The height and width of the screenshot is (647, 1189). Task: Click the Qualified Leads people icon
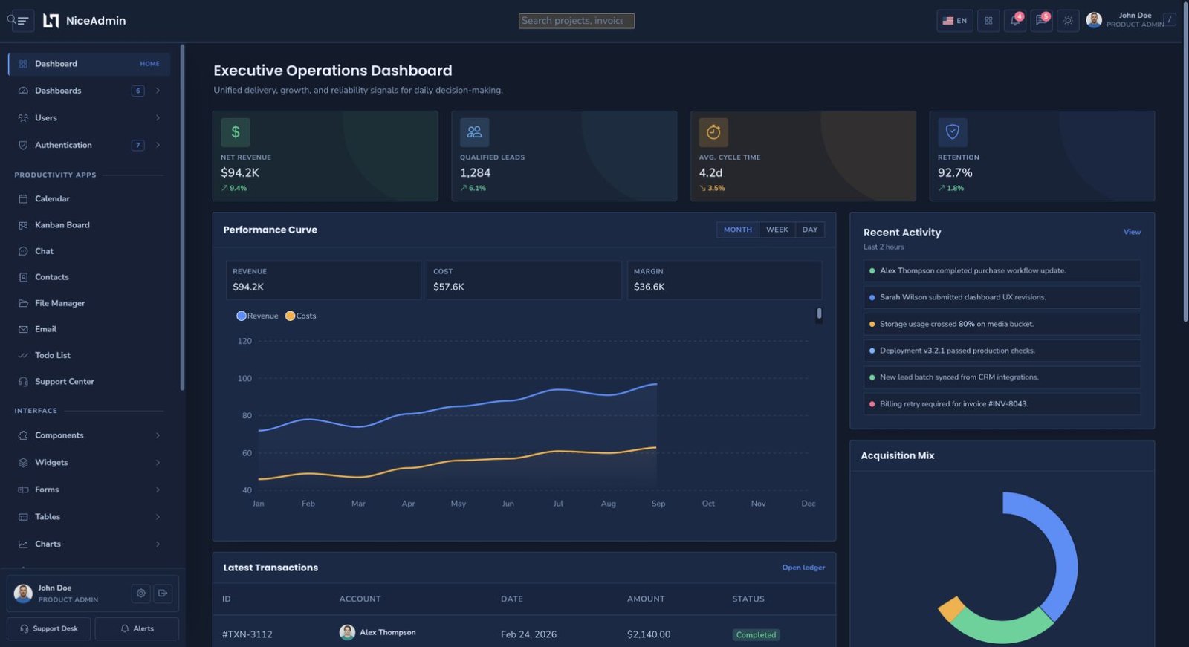coord(474,132)
